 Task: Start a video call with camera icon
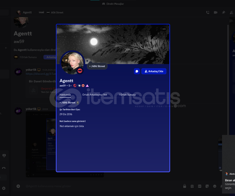[x=215, y=12]
